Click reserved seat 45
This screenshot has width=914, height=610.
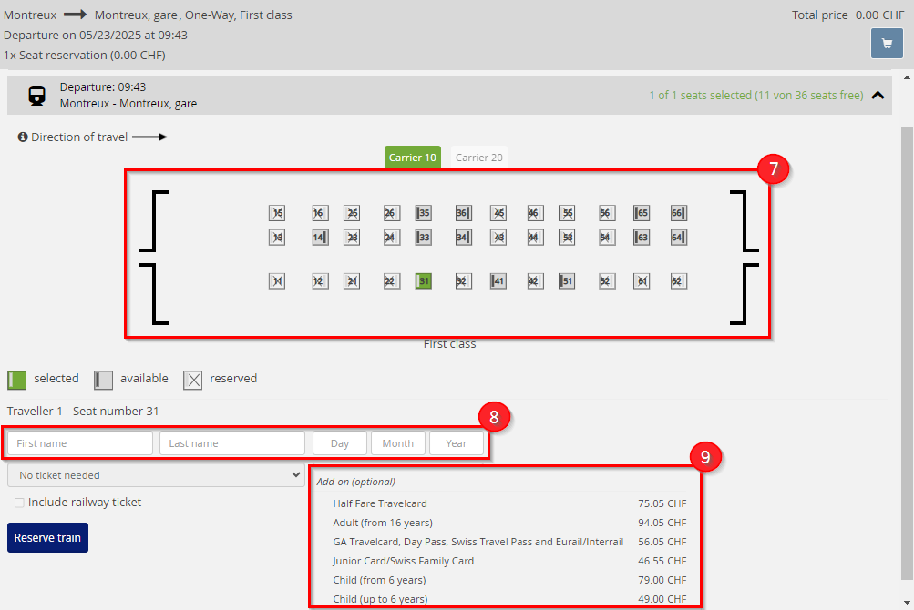pos(498,213)
